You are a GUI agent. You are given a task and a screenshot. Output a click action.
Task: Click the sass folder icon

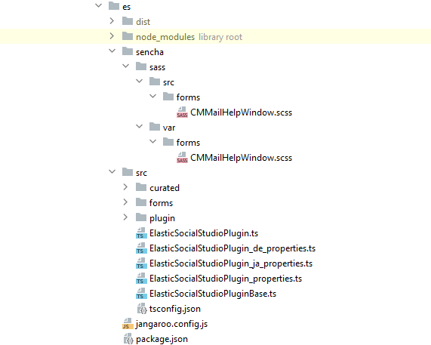click(141, 66)
